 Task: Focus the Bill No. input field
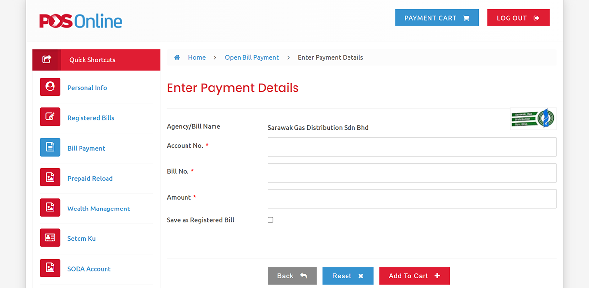tap(412, 173)
